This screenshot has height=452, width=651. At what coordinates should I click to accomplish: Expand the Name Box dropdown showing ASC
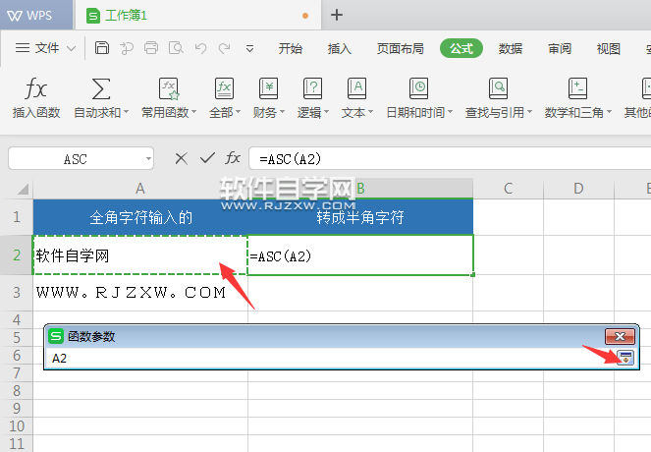[x=148, y=158]
